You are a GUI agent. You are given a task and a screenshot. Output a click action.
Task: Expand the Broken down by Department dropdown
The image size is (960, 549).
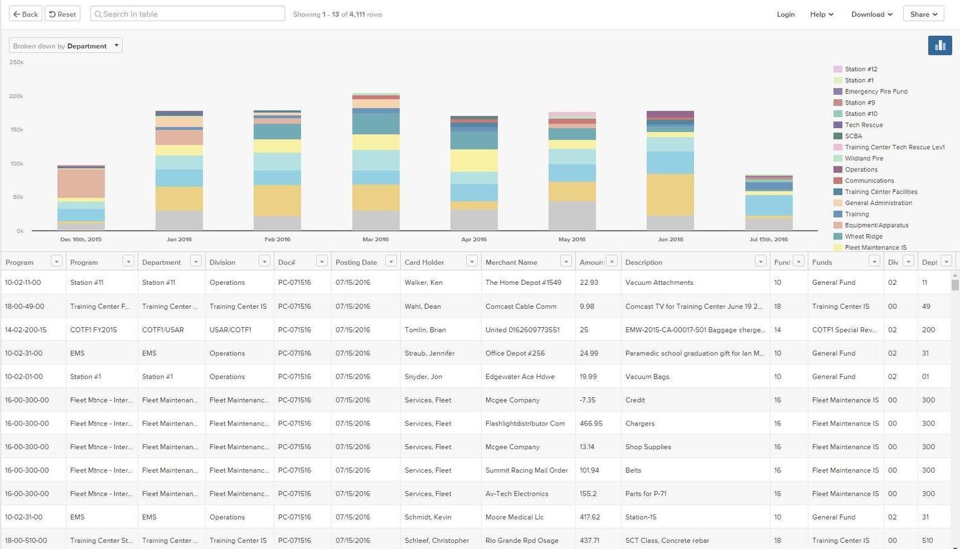tap(65, 46)
